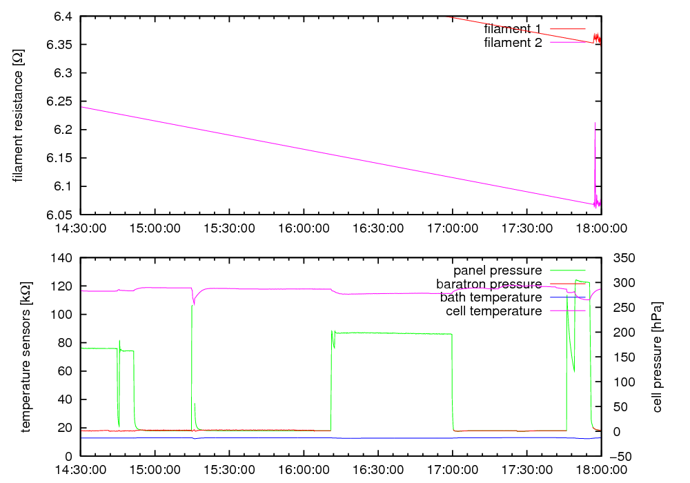
Task: Select the magenta line sample beside filament 2
Action: (567, 43)
